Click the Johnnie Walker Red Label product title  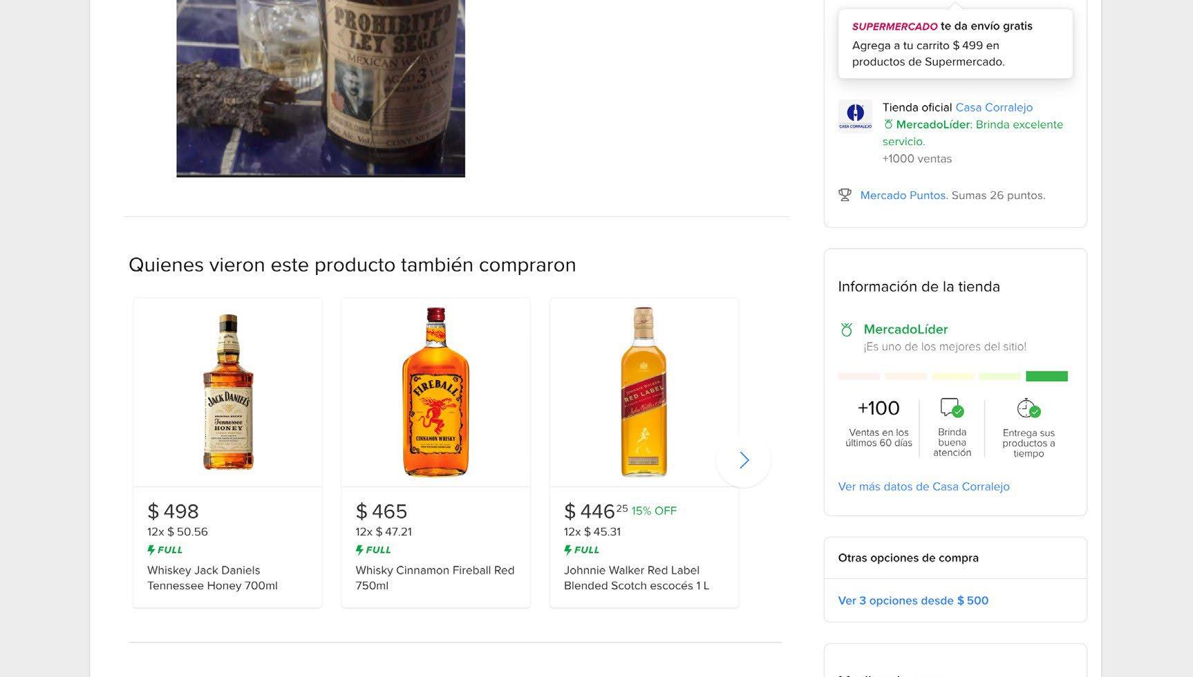pyautogui.click(x=636, y=578)
